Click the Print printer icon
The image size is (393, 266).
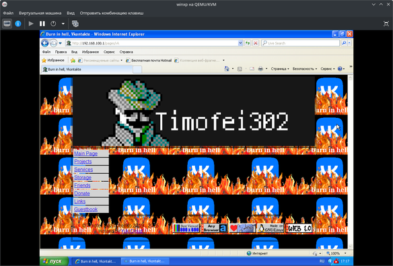click(260, 69)
